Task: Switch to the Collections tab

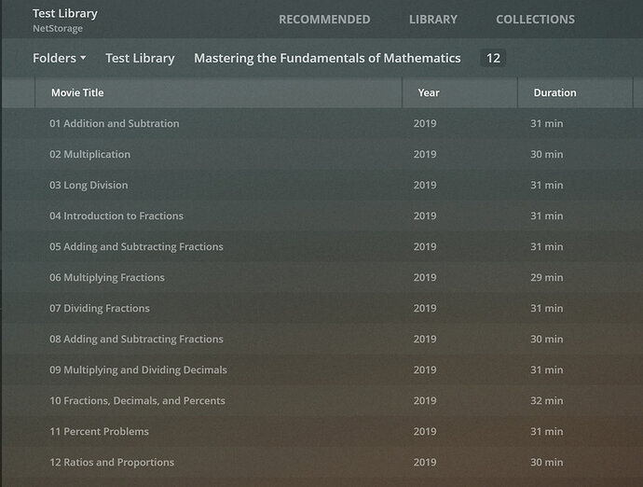Action: click(x=535, y=20)
